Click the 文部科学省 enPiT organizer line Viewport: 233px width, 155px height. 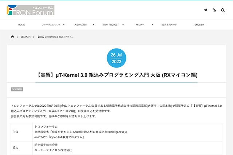[x=81, y=132]
